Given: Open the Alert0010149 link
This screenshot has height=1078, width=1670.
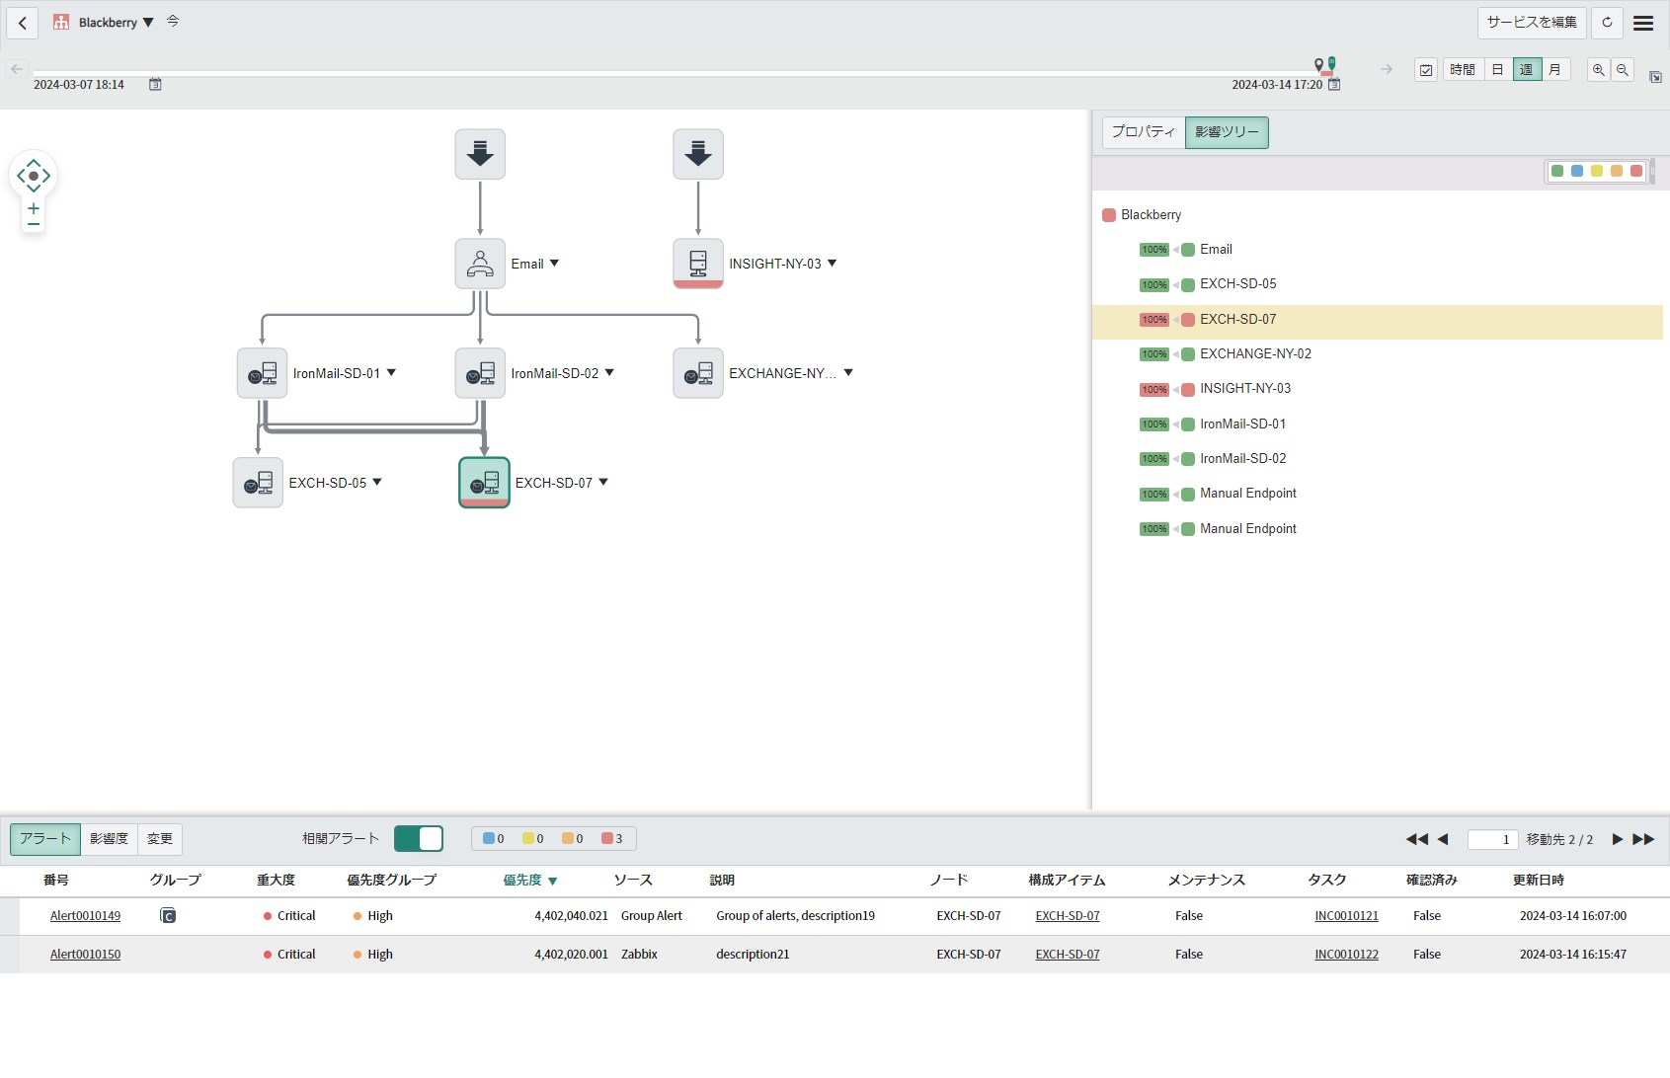Looking at the screenshot, I should (85, 916).
